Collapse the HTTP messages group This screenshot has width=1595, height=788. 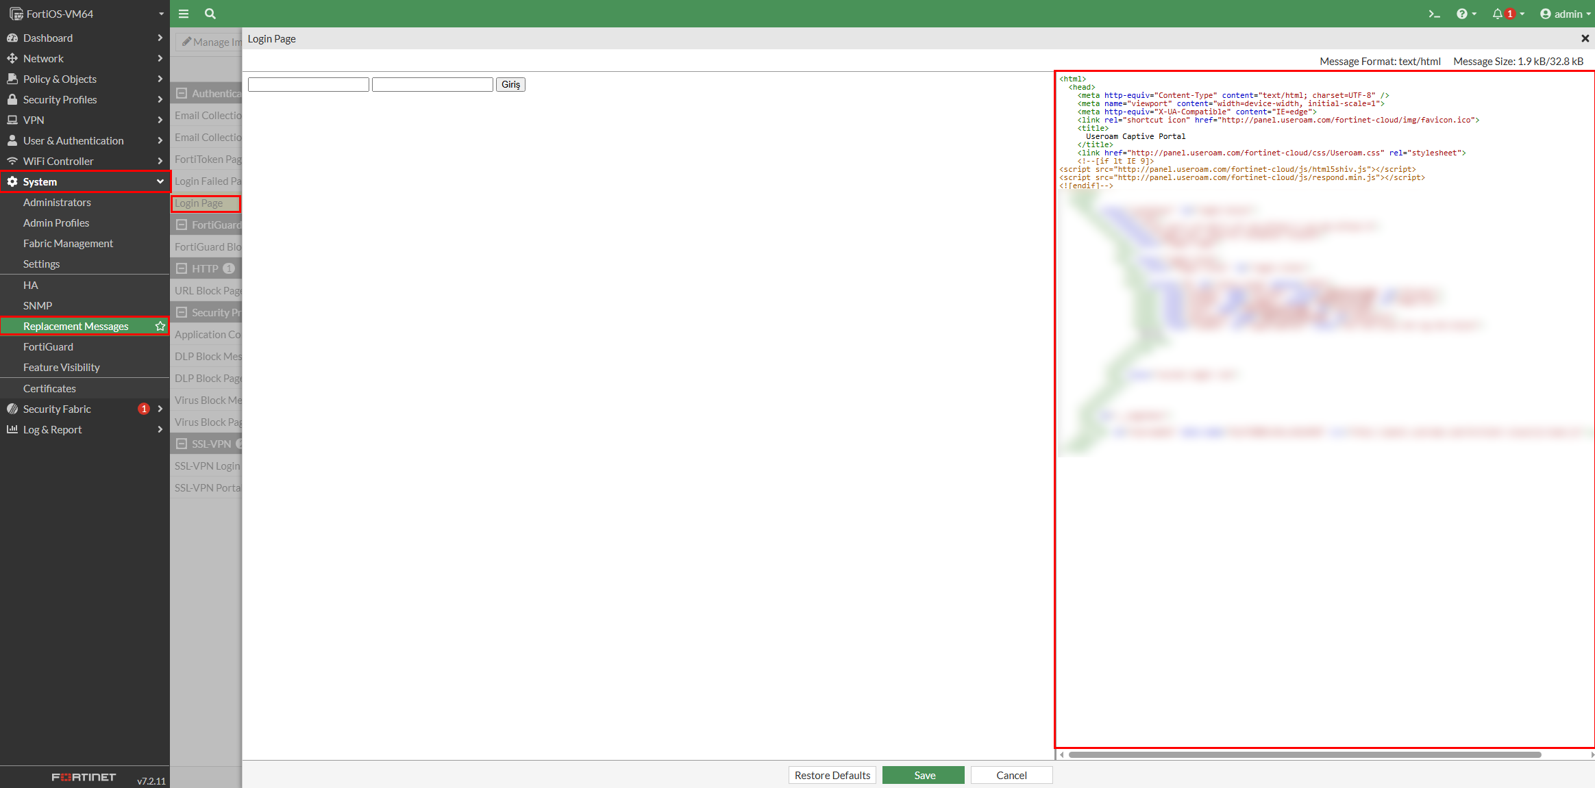click(182, 268)
